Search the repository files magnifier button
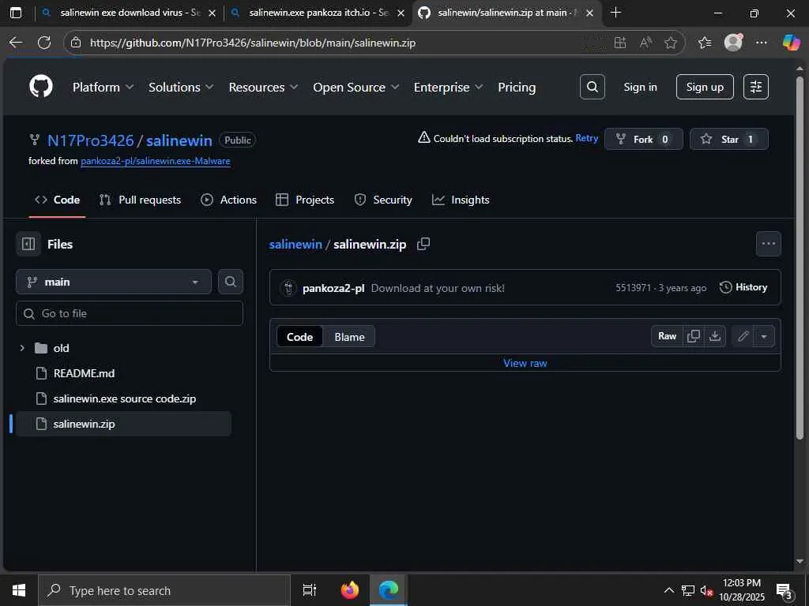 [230, 282]
